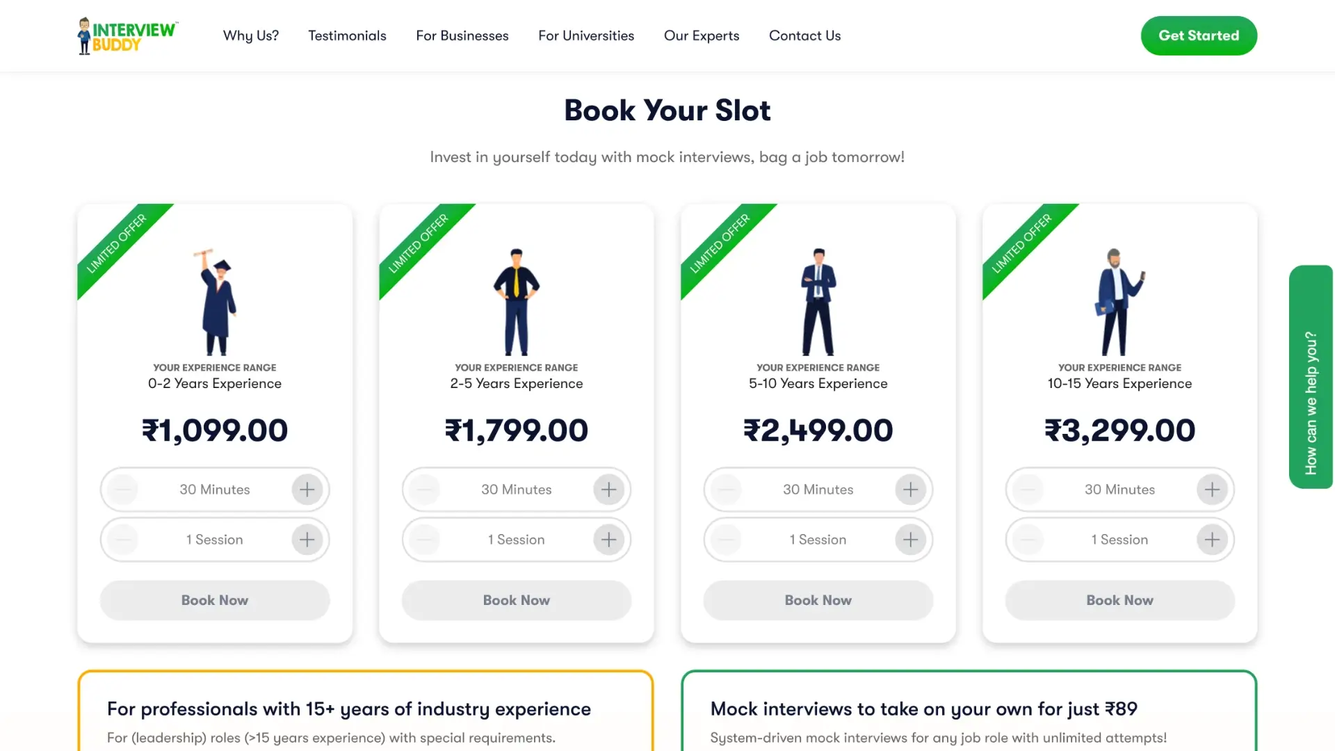Increase session count for 0-2 Years plan
This screenshot has height=751, width=1335.
(307, 540)
